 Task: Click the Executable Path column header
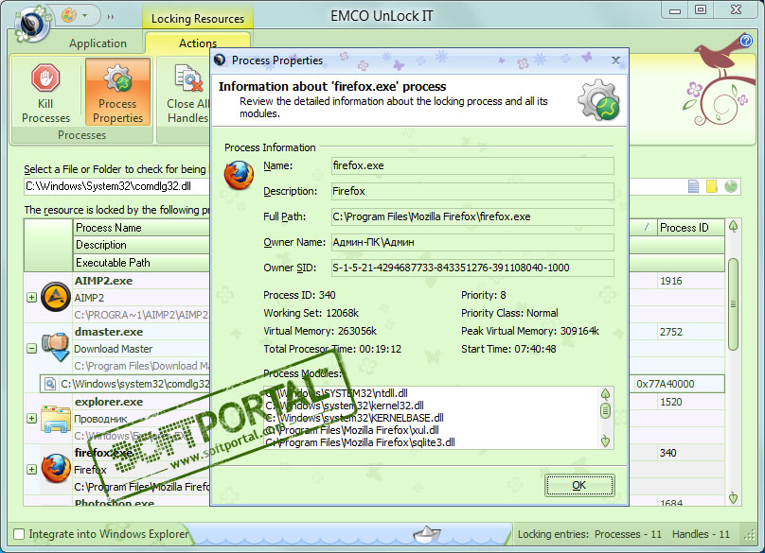pos(141,263)
